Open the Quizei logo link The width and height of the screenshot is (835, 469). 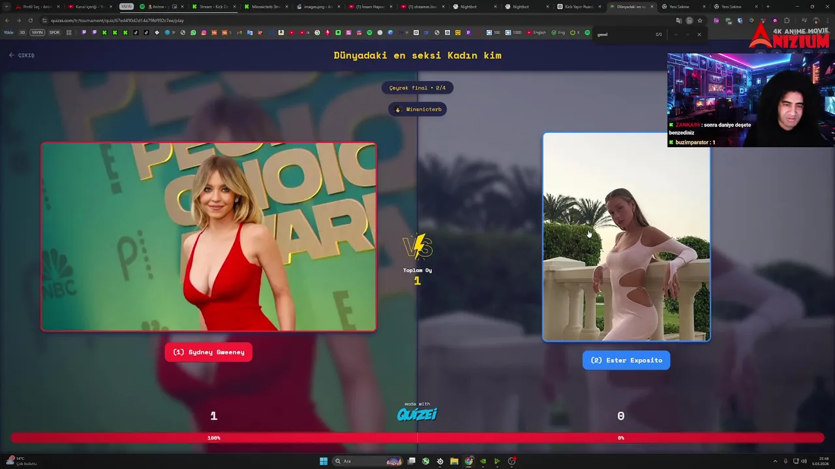tap(417, 414)
